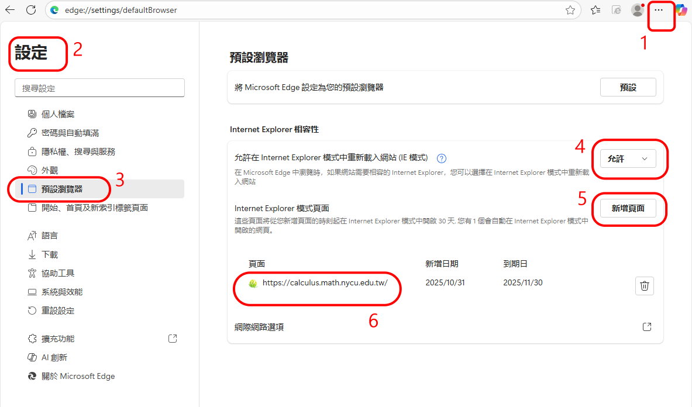This screenshot has height=407, width=692.
Task: Open the user profile avatar
Action: click(x=637, y=10)
